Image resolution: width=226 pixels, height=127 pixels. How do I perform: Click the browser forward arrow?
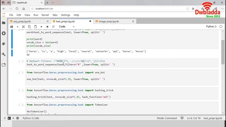coord(11,9)
